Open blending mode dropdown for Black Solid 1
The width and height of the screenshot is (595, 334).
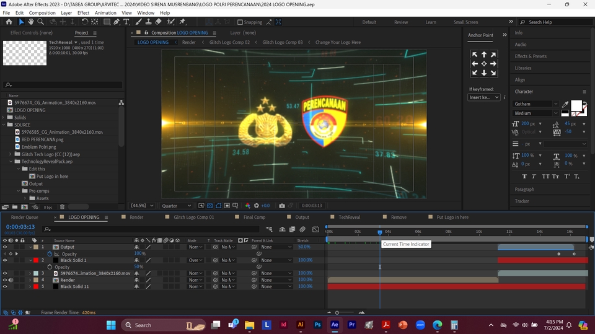click(196, 260)
